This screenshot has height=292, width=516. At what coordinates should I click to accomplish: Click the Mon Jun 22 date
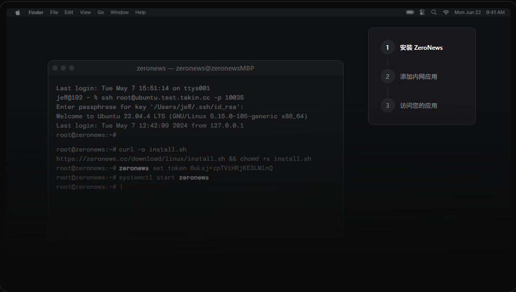point(468,12)
